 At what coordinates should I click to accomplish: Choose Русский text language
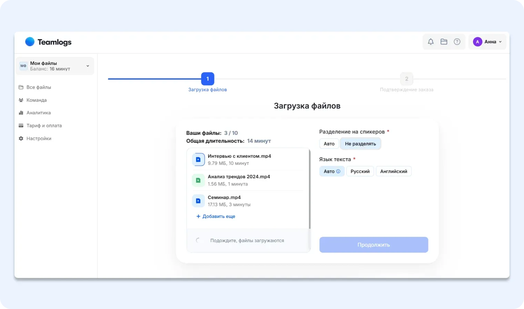click(x=360, y=171)
